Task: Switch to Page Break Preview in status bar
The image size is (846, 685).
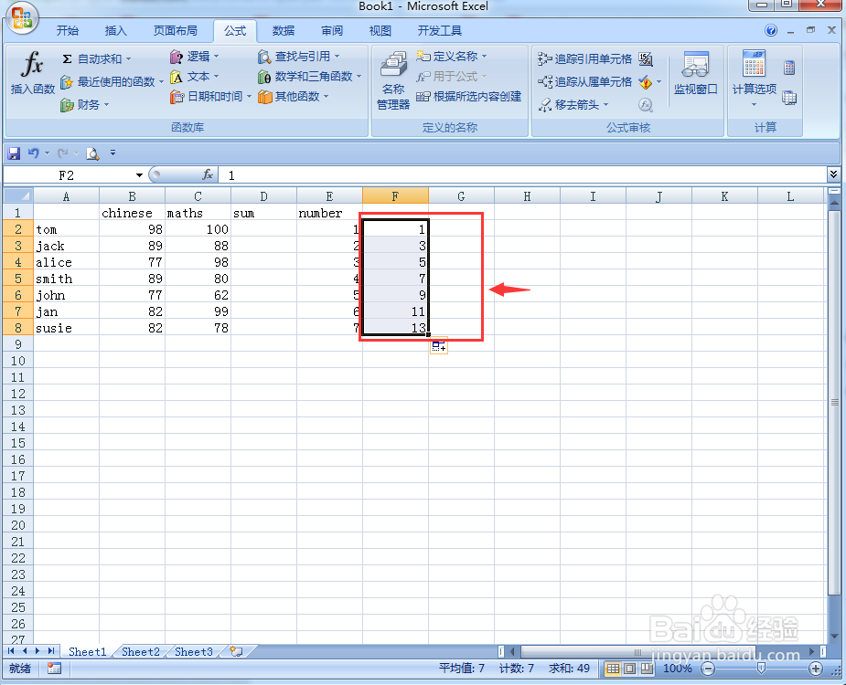Action: [647, 669]
